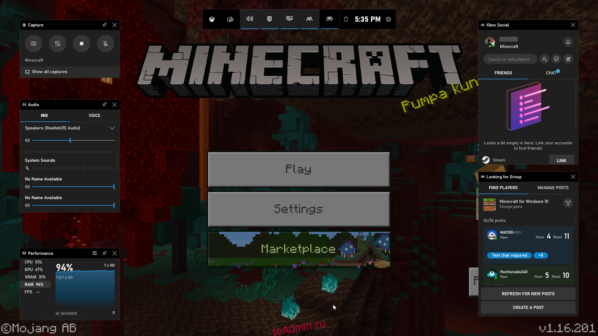Screen dimensions: 598x336
Task: Click REFRESH FOR NEW POSTS button
Action: (x=528, y=293)
